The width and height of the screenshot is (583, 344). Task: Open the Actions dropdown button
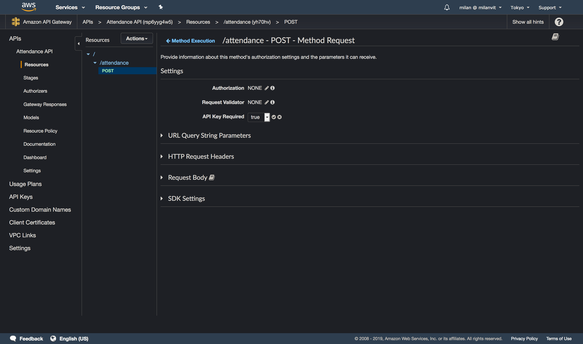(x=137, y=38)
